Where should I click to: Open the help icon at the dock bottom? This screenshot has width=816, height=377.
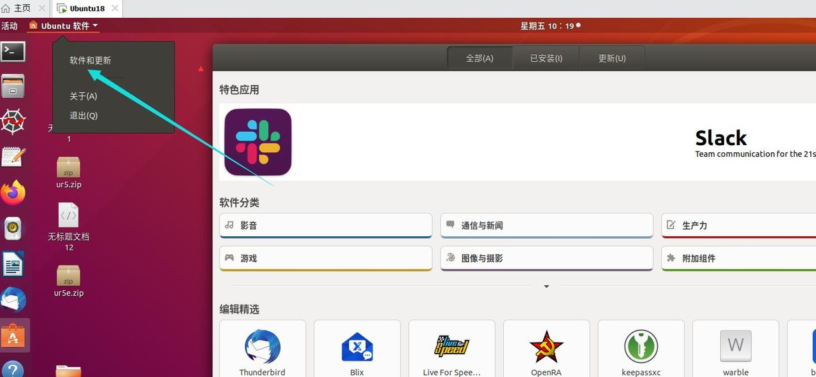[13, 368]
